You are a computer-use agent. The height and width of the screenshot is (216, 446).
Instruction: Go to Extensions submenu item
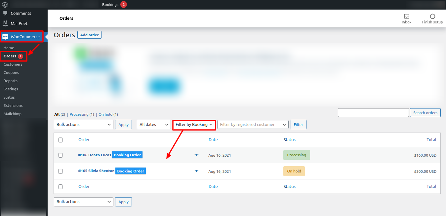click(13, 106)
